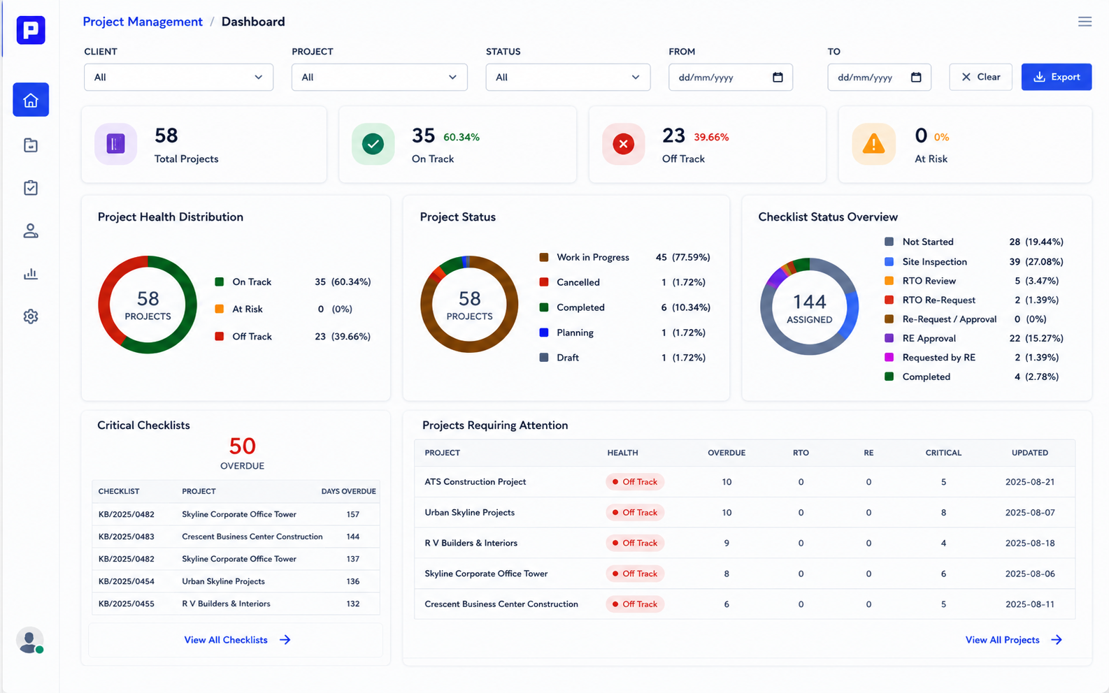Click the Project Management breadcrumb link
The width and height of the screenshot is (1109, 693).
[x=143, y=22]
